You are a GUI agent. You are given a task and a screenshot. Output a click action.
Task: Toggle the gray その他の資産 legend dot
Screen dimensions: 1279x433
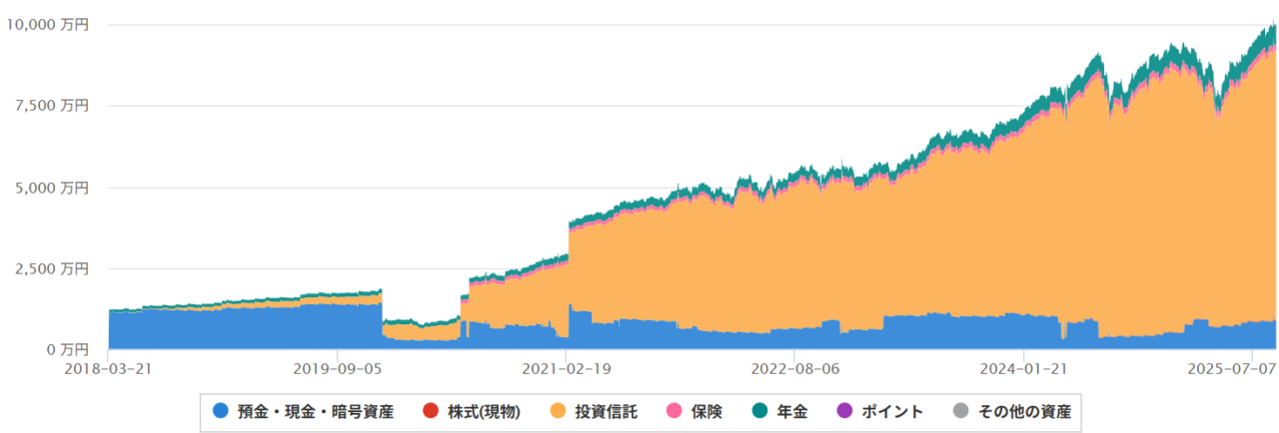[961, 411]
